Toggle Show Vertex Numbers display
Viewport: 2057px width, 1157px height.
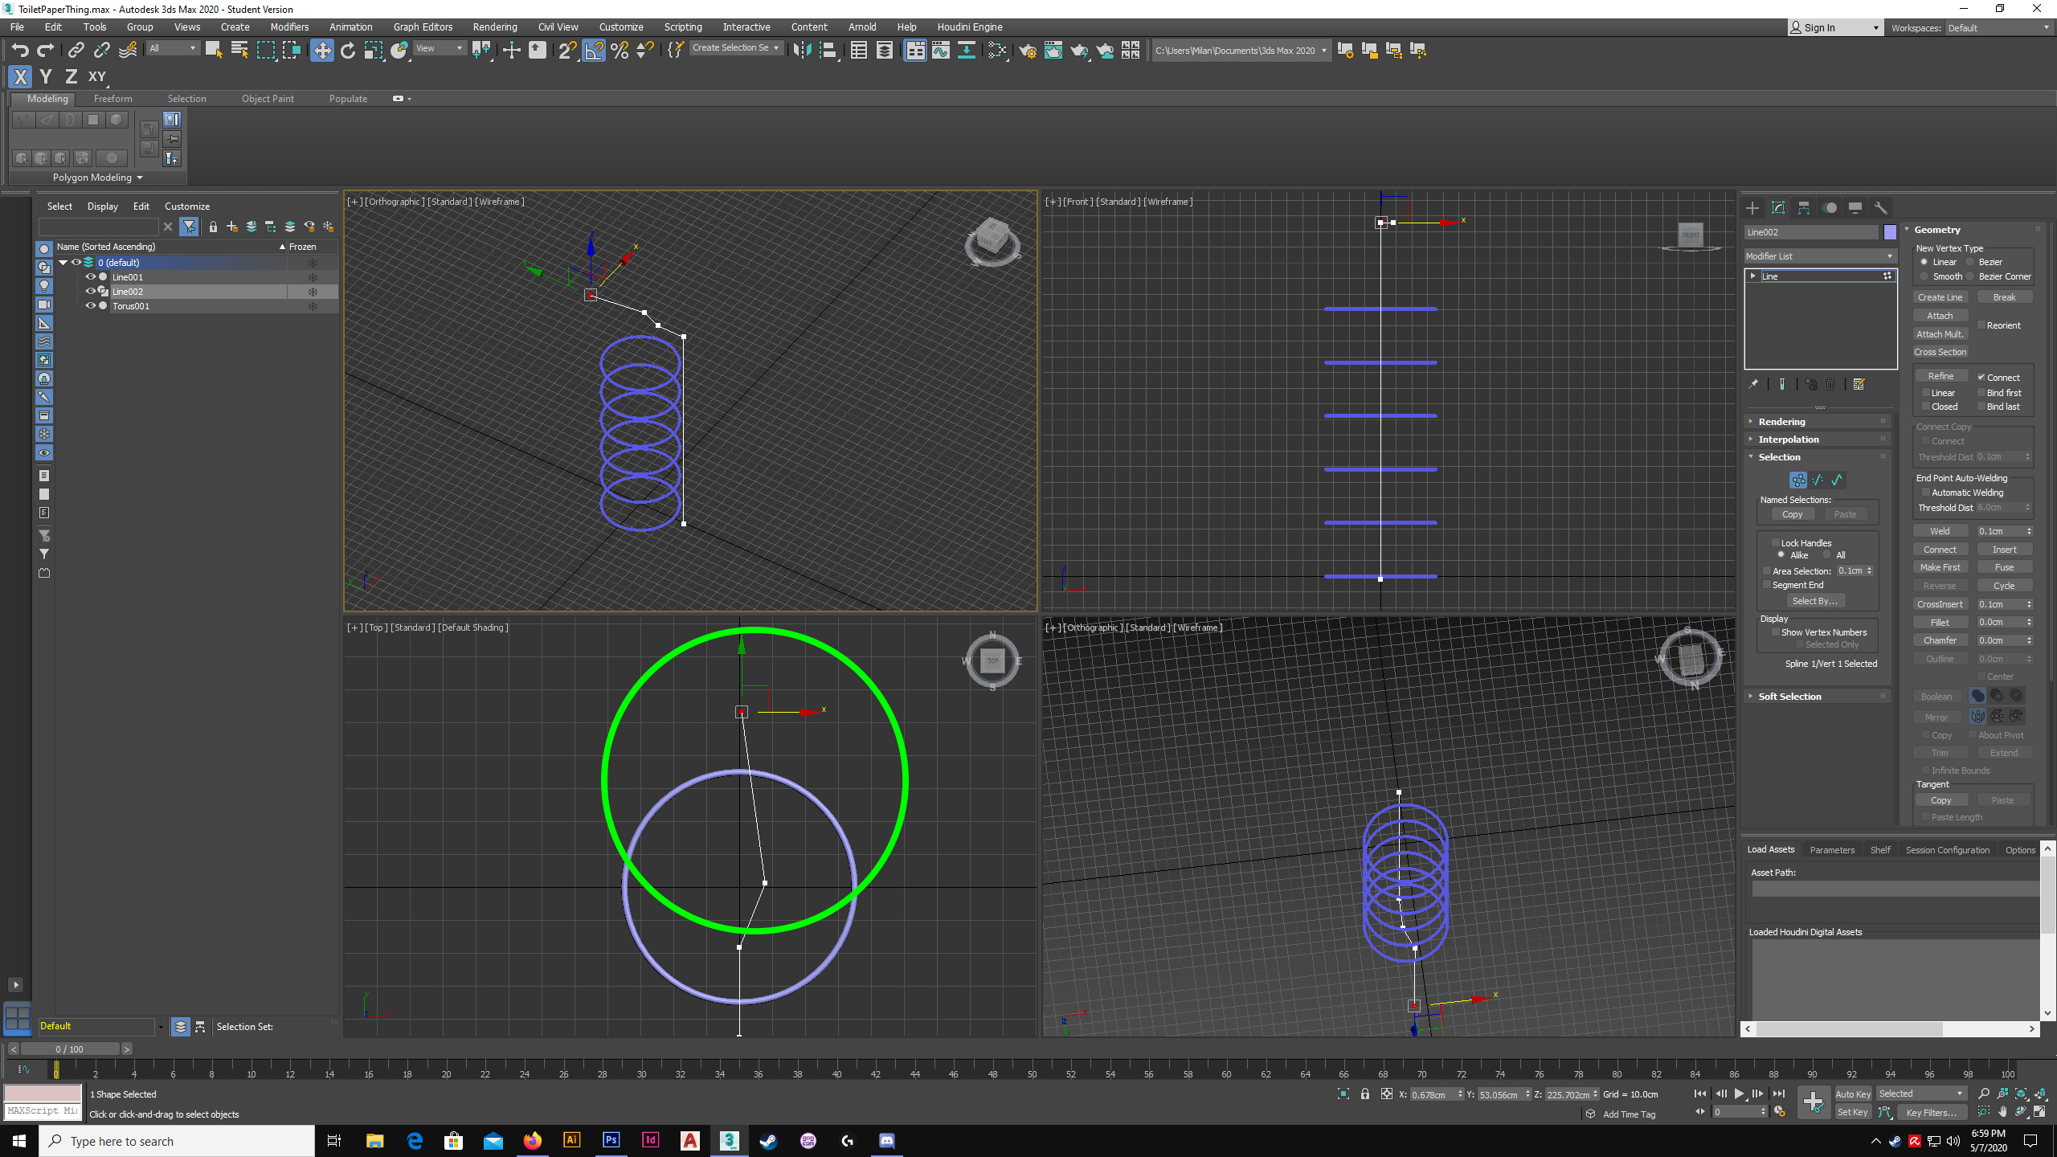[x=1775, y=632]
